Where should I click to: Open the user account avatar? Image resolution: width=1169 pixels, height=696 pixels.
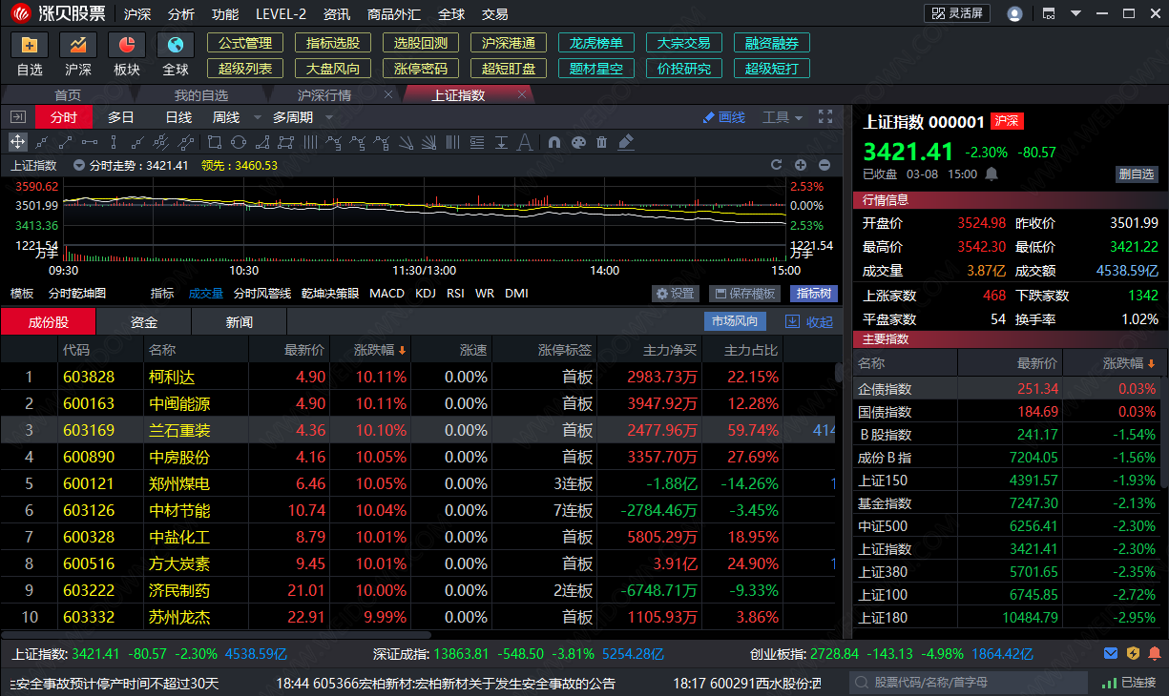[x=1014, y=13]
